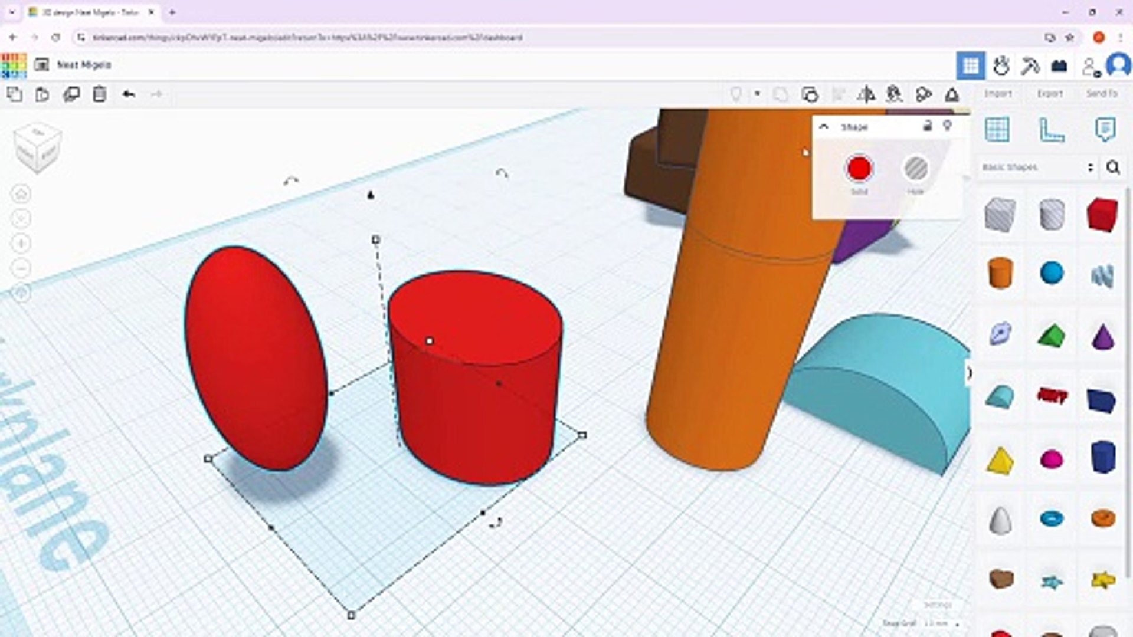Switch to the 3D design view
The width and height of the screenshot is (1133, 637).
tap(971, 65)
